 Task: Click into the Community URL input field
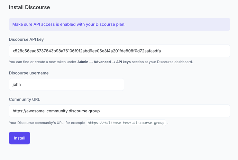pyautogui.click(x=119, y=111)
